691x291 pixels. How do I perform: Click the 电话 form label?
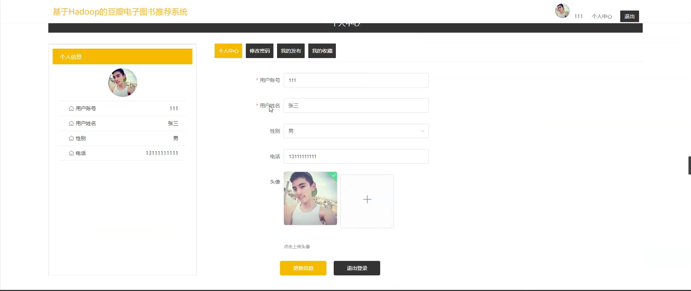tap(275, 156)
